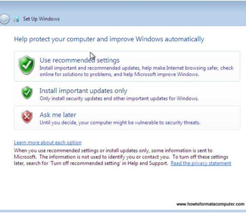Click the 'Turn off recommended setting' quoted text
Viewport: 246px width, 213px height.
point(85,163)
